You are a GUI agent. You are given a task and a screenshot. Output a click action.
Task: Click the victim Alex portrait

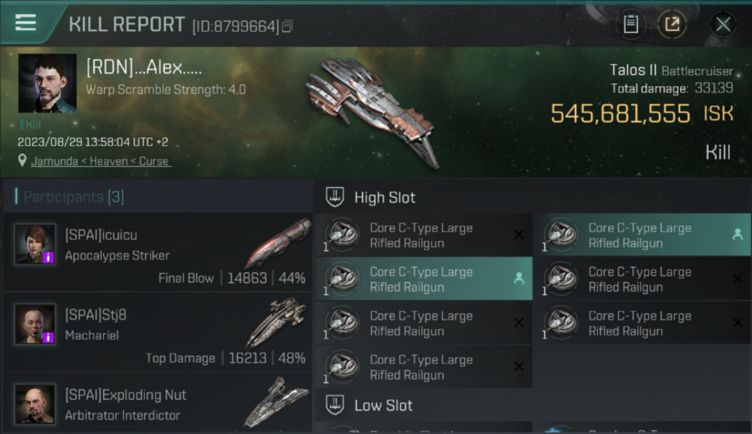click(x=47, y=83)
